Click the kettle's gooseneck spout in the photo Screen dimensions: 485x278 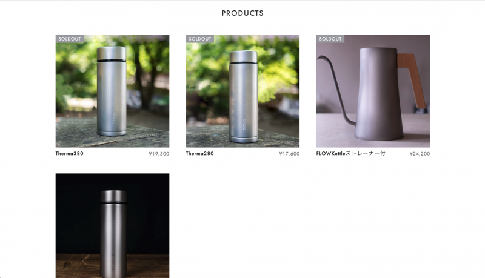pos(336,90)
